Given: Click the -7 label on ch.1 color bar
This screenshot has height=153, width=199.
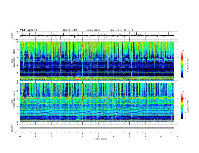Looking at the screenshot, I should (185, 77).
